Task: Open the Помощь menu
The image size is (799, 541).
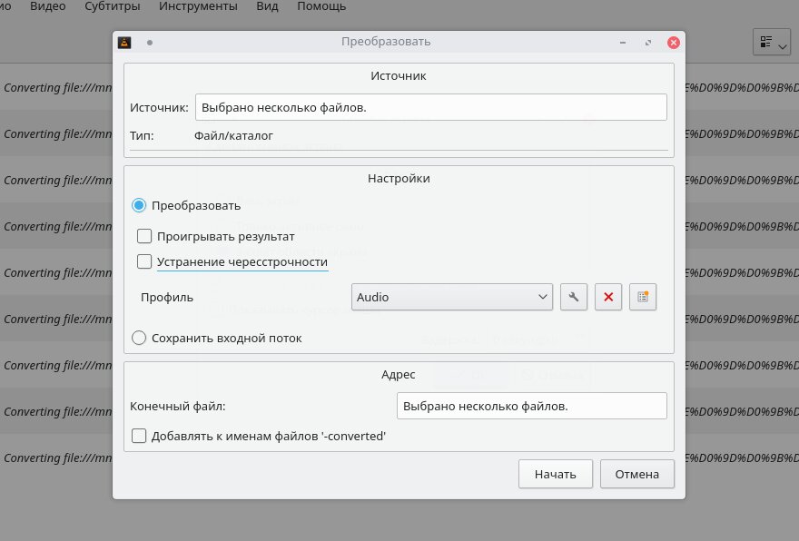Action: coord(321,6)
